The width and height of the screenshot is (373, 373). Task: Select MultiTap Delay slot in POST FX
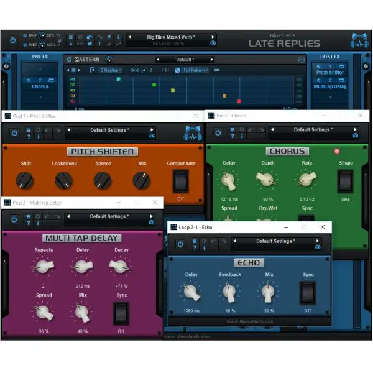point(330,86)
